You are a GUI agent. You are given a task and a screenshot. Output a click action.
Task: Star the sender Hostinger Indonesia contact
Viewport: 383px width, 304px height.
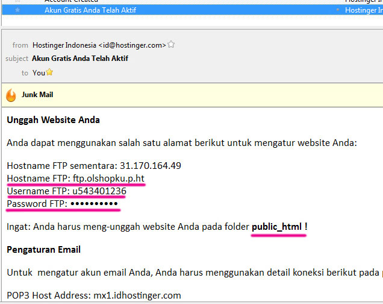[x=171, y=44]
